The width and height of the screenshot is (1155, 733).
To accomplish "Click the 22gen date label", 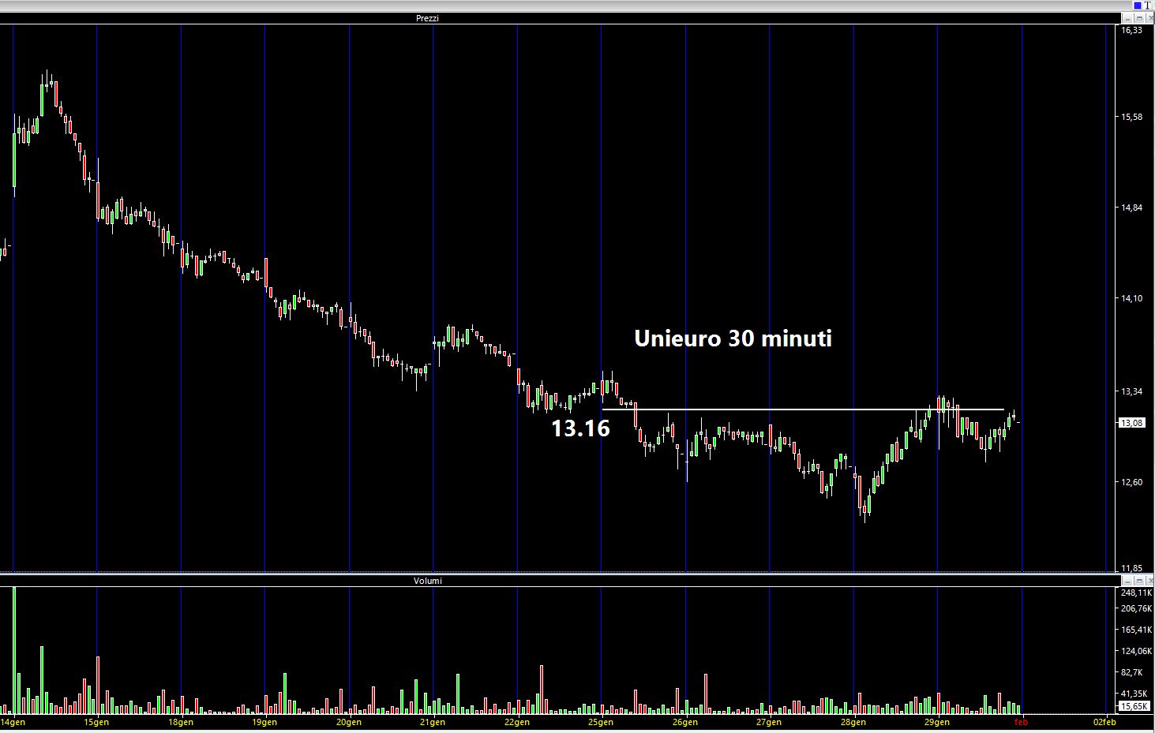I will [x=517, y=722].
